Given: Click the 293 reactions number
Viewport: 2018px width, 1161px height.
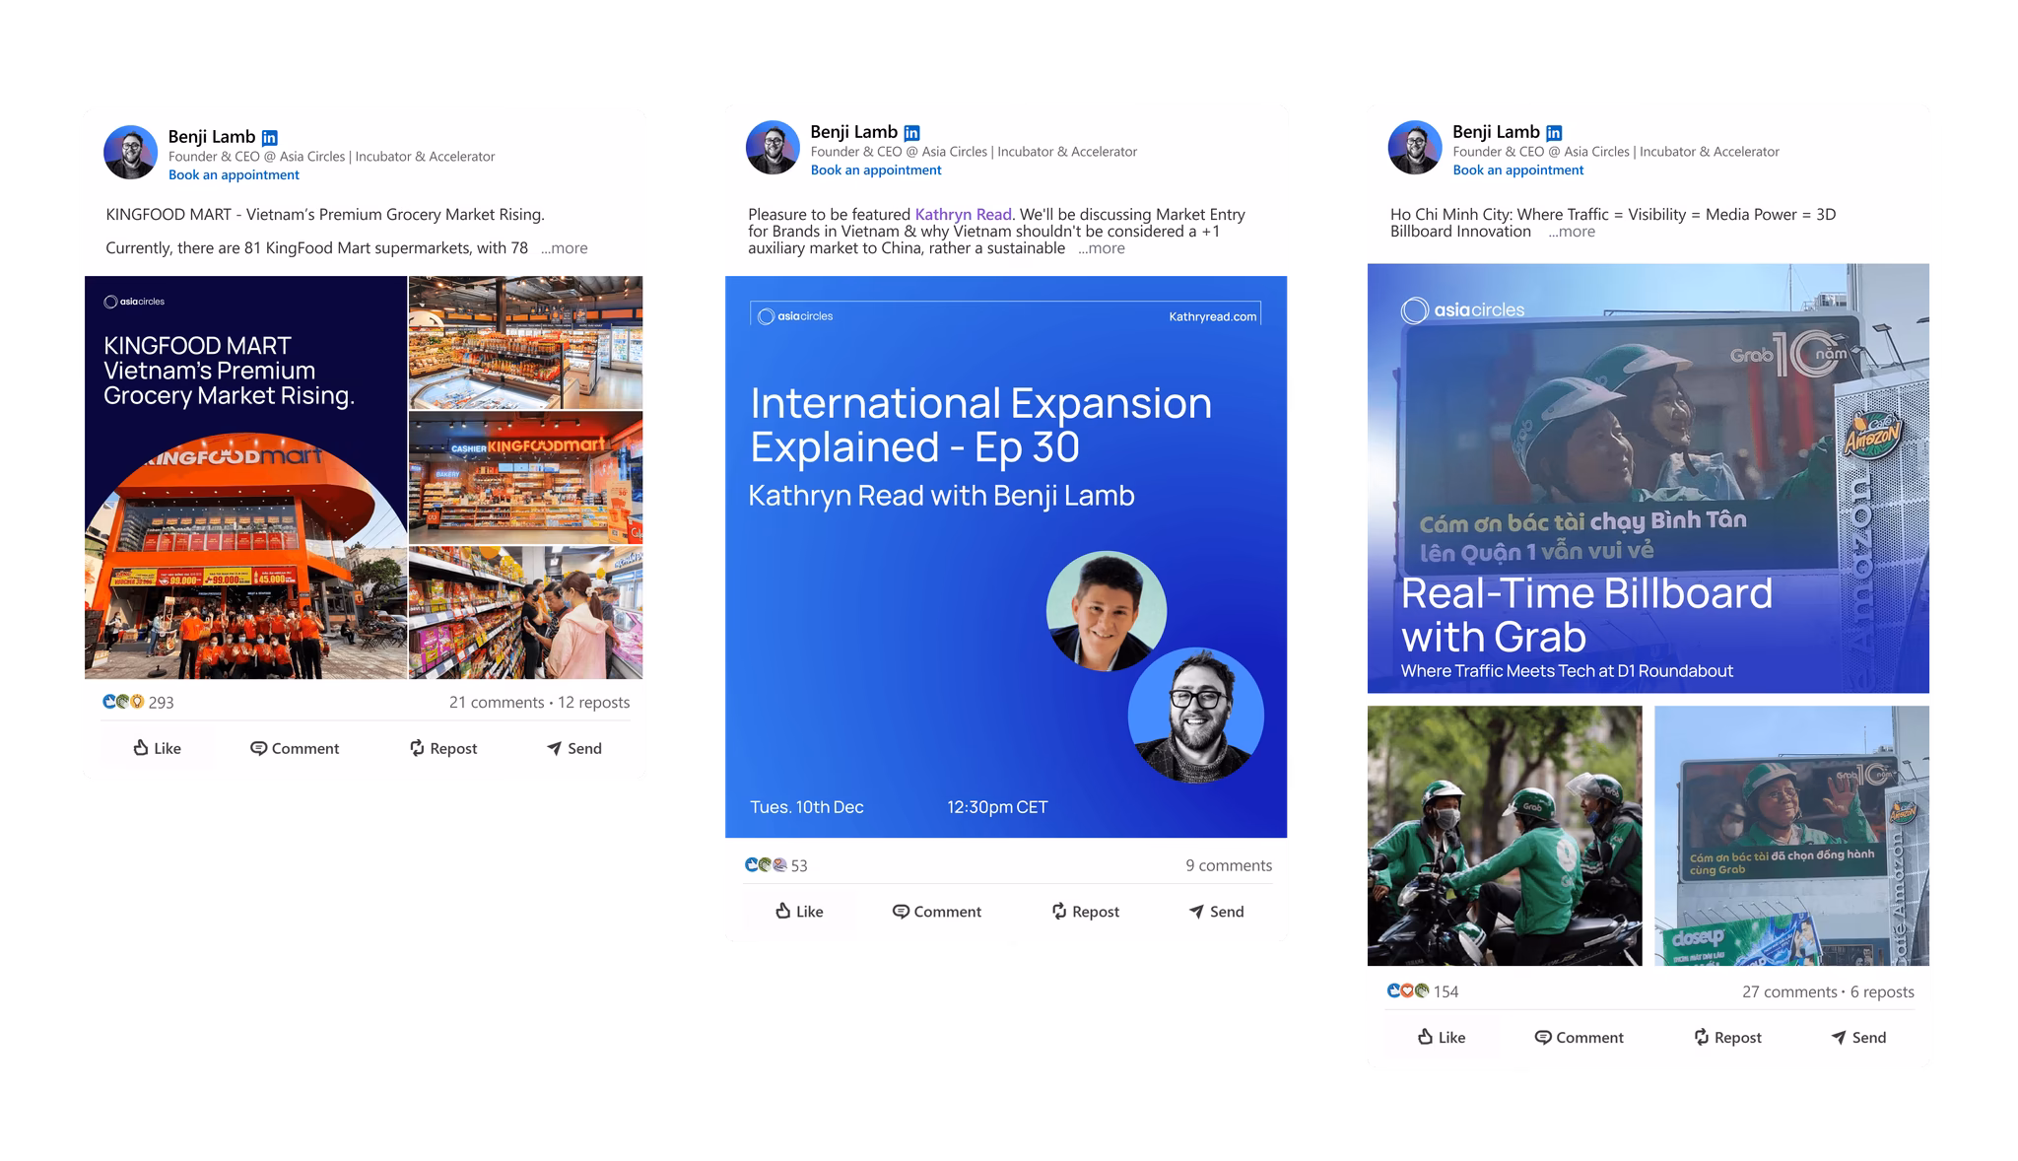Looking at the screenshot, I should click(162, 703).
